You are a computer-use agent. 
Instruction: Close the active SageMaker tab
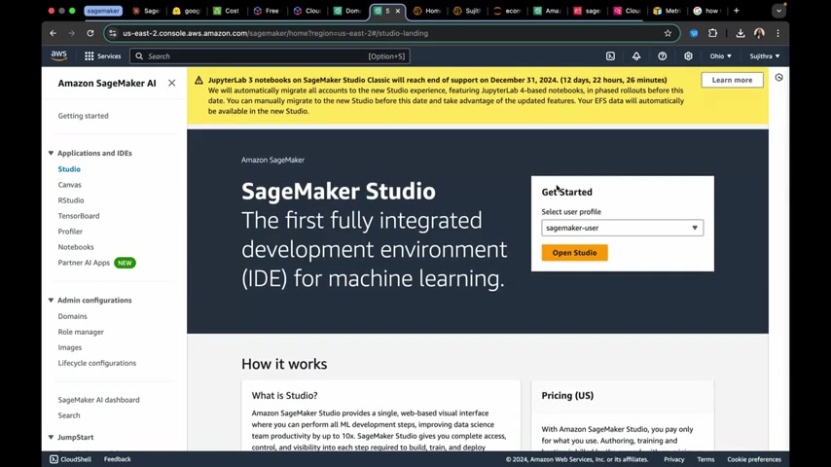click(397, 11)
